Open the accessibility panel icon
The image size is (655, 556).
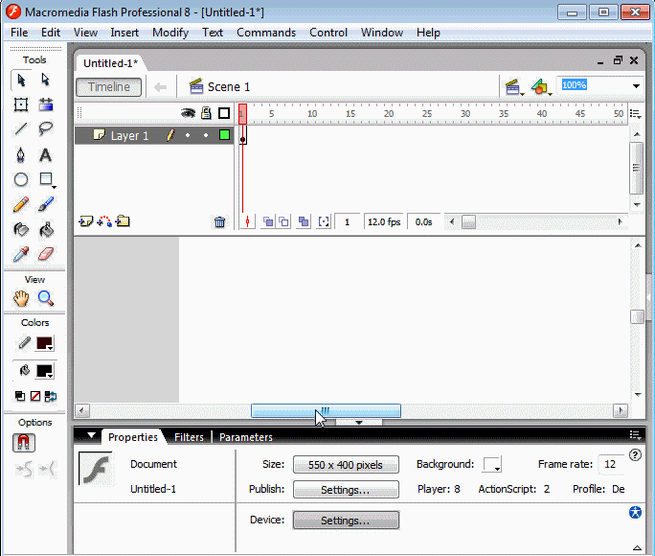[x=635, y=512]
